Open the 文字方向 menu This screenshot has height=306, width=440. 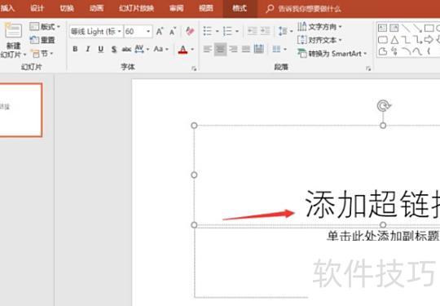coord(319,27)
